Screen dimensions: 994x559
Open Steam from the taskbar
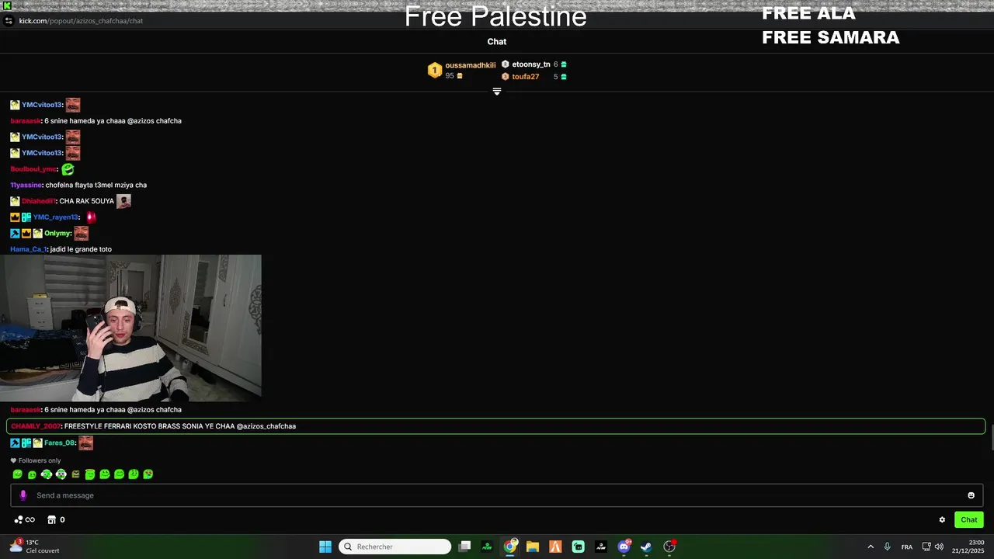tap(646, 547)
